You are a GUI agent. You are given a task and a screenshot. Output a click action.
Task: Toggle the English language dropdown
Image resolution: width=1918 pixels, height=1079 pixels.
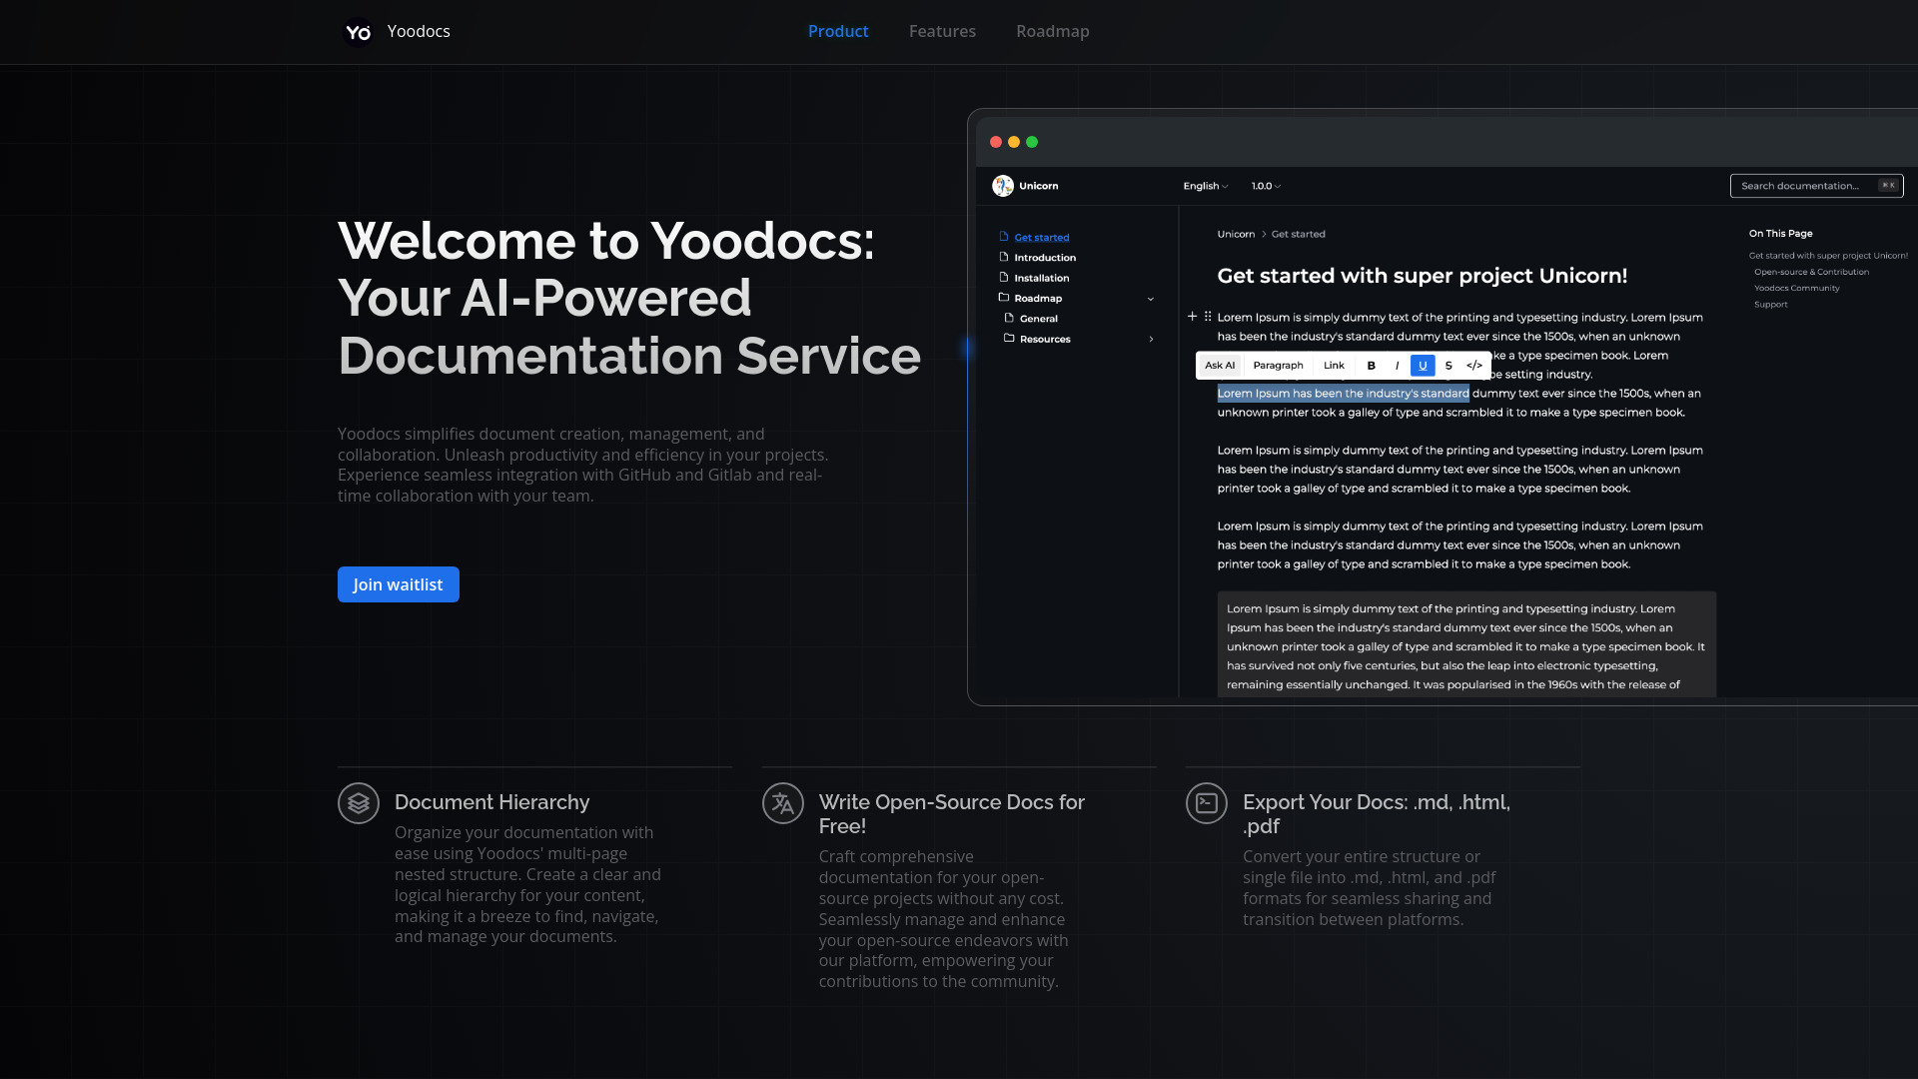[x=1206, y=186]
